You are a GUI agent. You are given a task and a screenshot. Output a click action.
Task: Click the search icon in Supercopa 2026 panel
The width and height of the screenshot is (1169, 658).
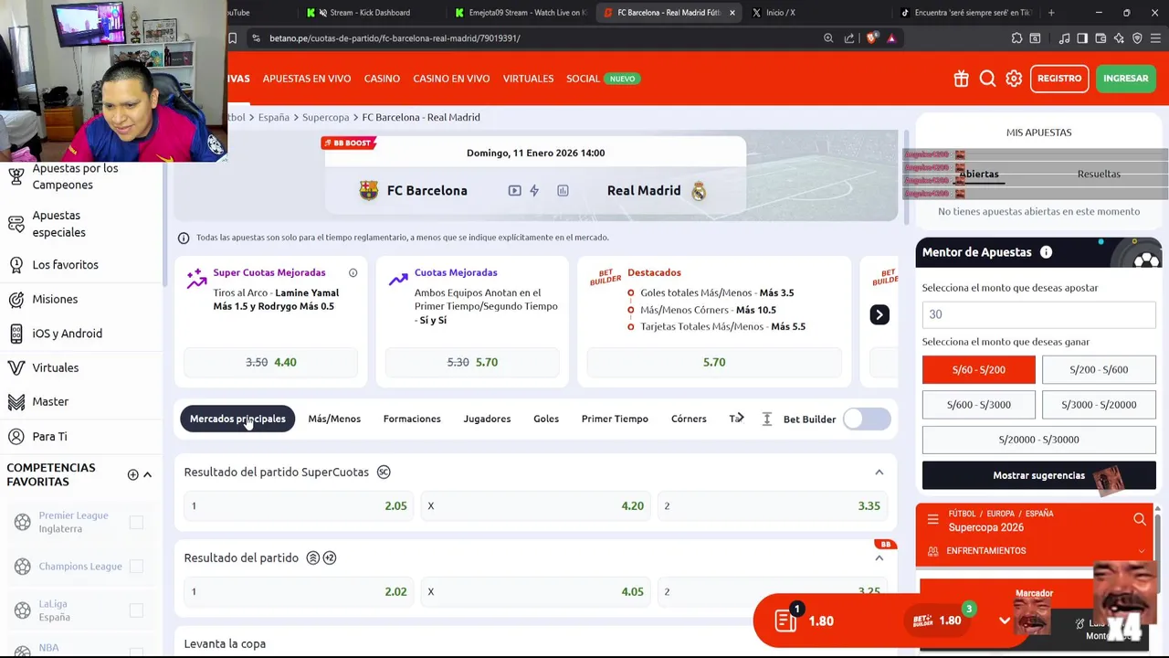click(1139, 520)
